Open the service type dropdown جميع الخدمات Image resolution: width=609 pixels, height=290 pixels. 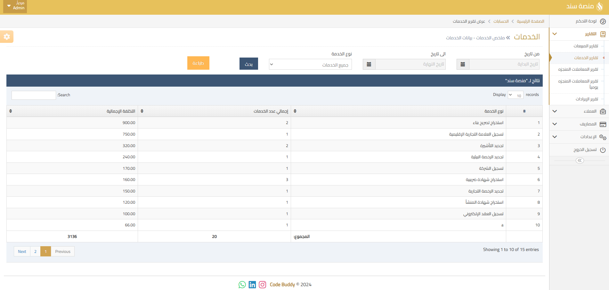pyautogui.click(x=310, y=64)
